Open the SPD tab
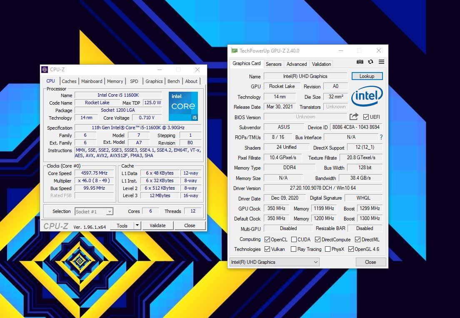Image resolution: width=460 pixels, height=318 pixels. [134, 81]
